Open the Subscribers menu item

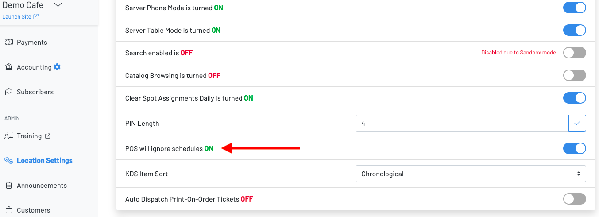pyautogui.click(x=35, y=92)
